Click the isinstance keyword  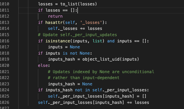(x=58, y=41)
